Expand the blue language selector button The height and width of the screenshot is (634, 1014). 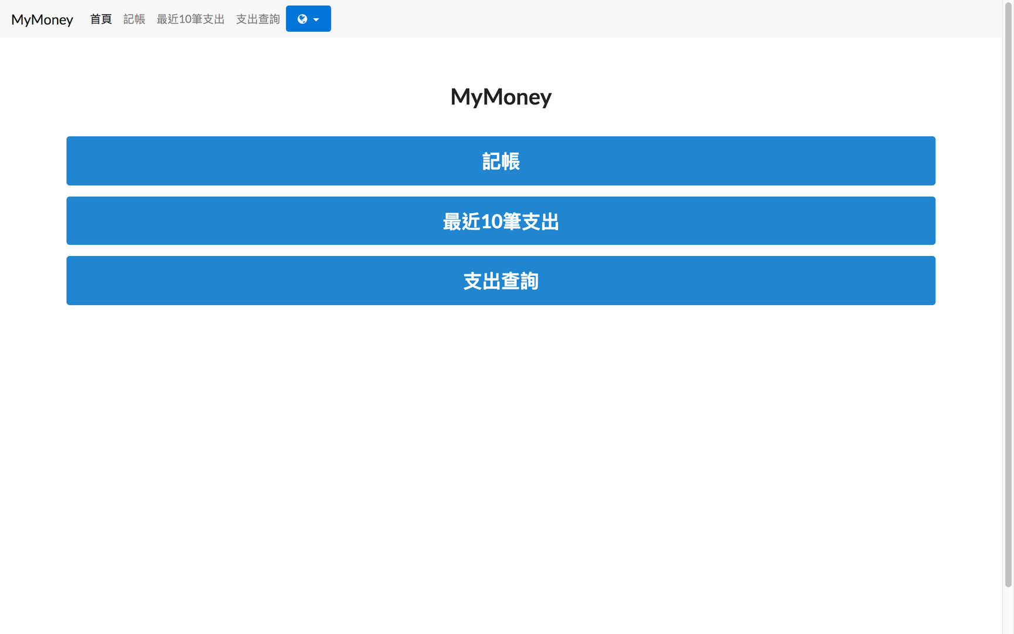309,19
